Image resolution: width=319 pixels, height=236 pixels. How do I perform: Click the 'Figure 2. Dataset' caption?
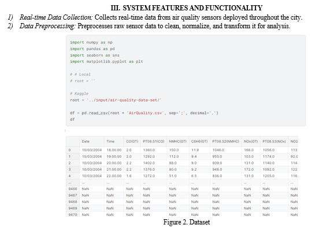187,222
